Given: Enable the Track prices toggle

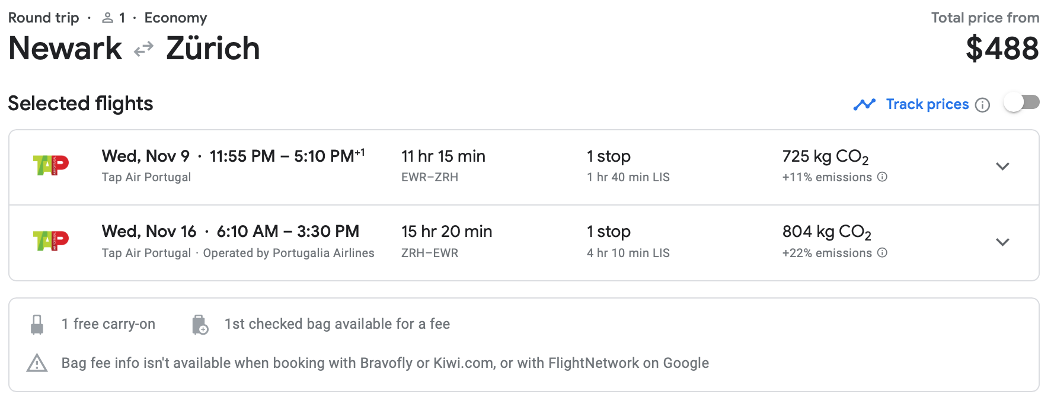Looking at the screenshot, I should tap(1021, 102).
